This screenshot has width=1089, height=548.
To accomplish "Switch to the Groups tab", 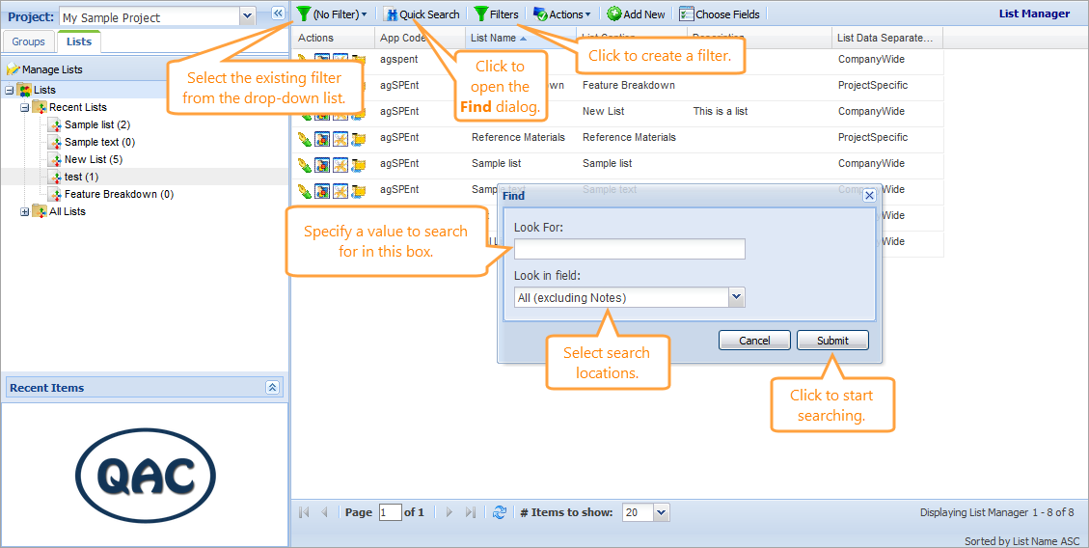I will [29, 41].
